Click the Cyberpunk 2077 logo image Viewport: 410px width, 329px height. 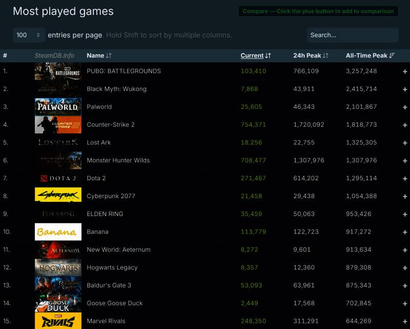tap(58, 196)
